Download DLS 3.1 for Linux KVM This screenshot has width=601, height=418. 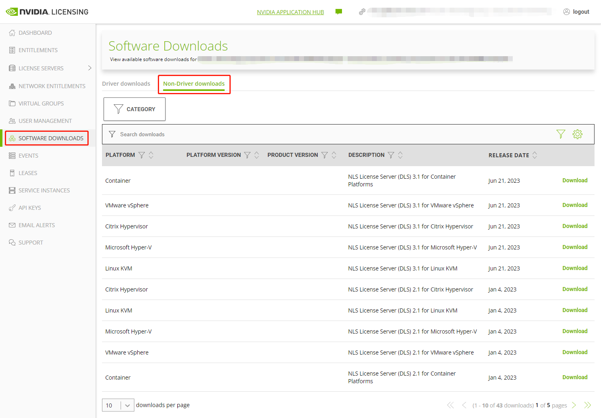pos(575,268)
